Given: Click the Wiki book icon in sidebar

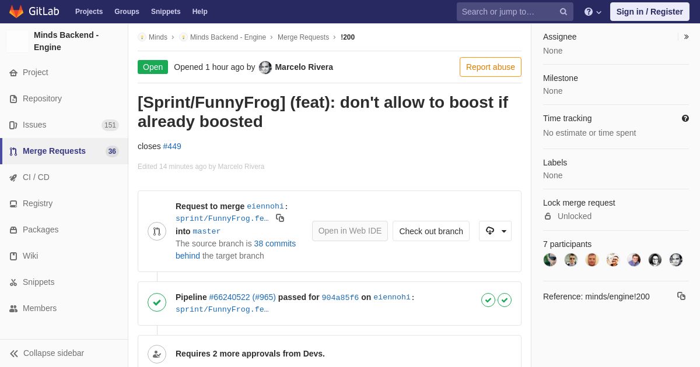Looking at the screenshot, I should [x=13, y=256].
